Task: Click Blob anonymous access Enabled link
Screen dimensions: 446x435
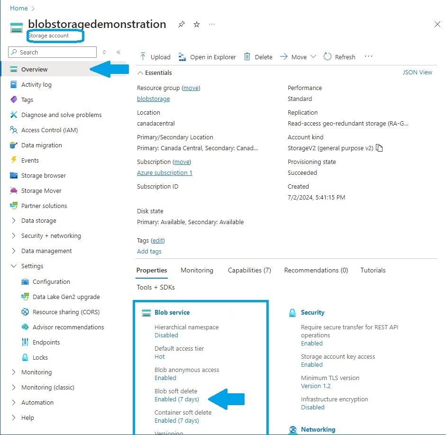Action: (x=165, y=378)
